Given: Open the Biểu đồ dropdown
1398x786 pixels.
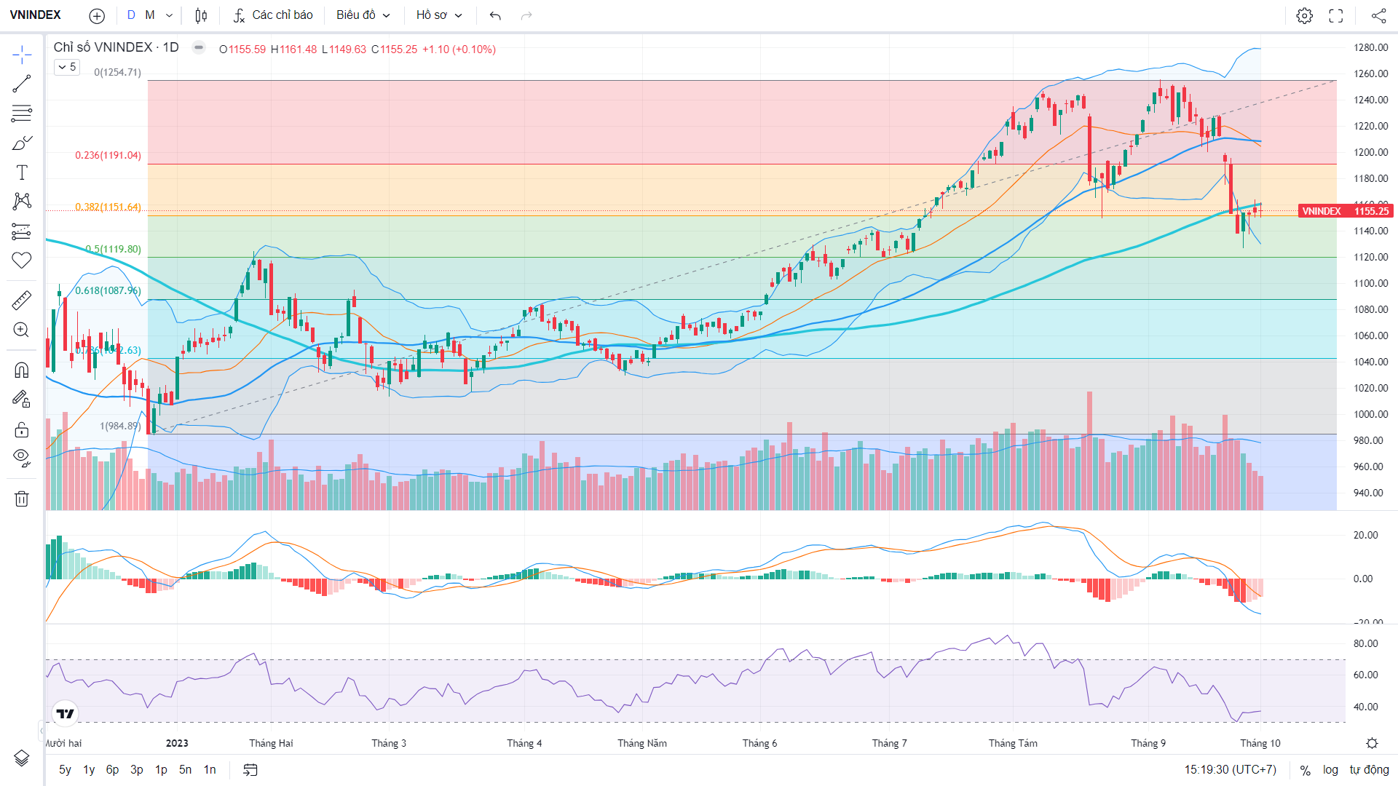Looking at the screenshot, I should [363, 15].
